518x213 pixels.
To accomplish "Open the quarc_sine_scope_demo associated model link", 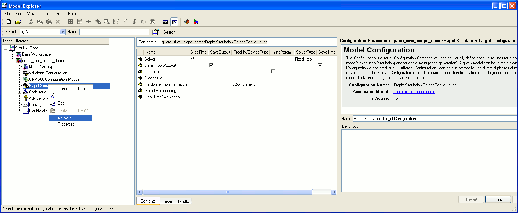I will [x=414, y=92].
